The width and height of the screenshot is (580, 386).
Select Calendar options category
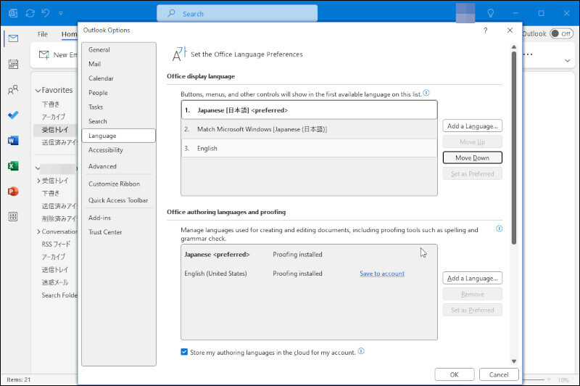(x=118, y=78)
